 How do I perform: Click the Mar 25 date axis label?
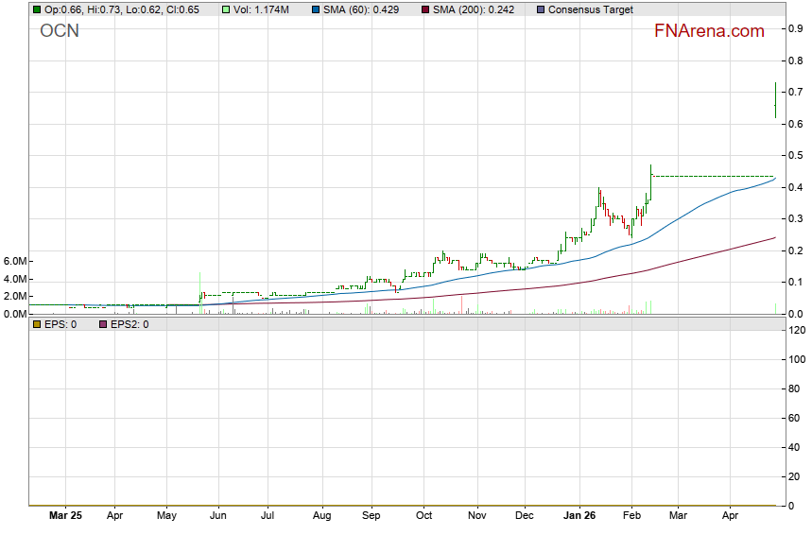63,516
